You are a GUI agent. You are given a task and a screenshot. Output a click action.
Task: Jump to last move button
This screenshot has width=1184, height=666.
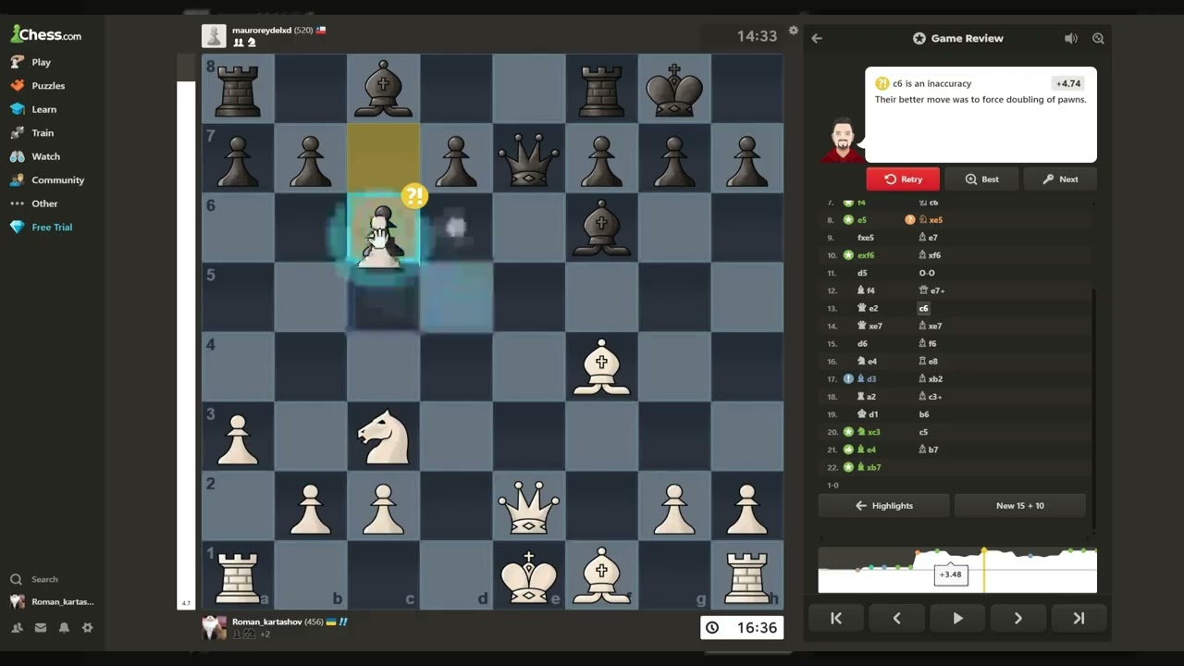tap(1079, 619)
